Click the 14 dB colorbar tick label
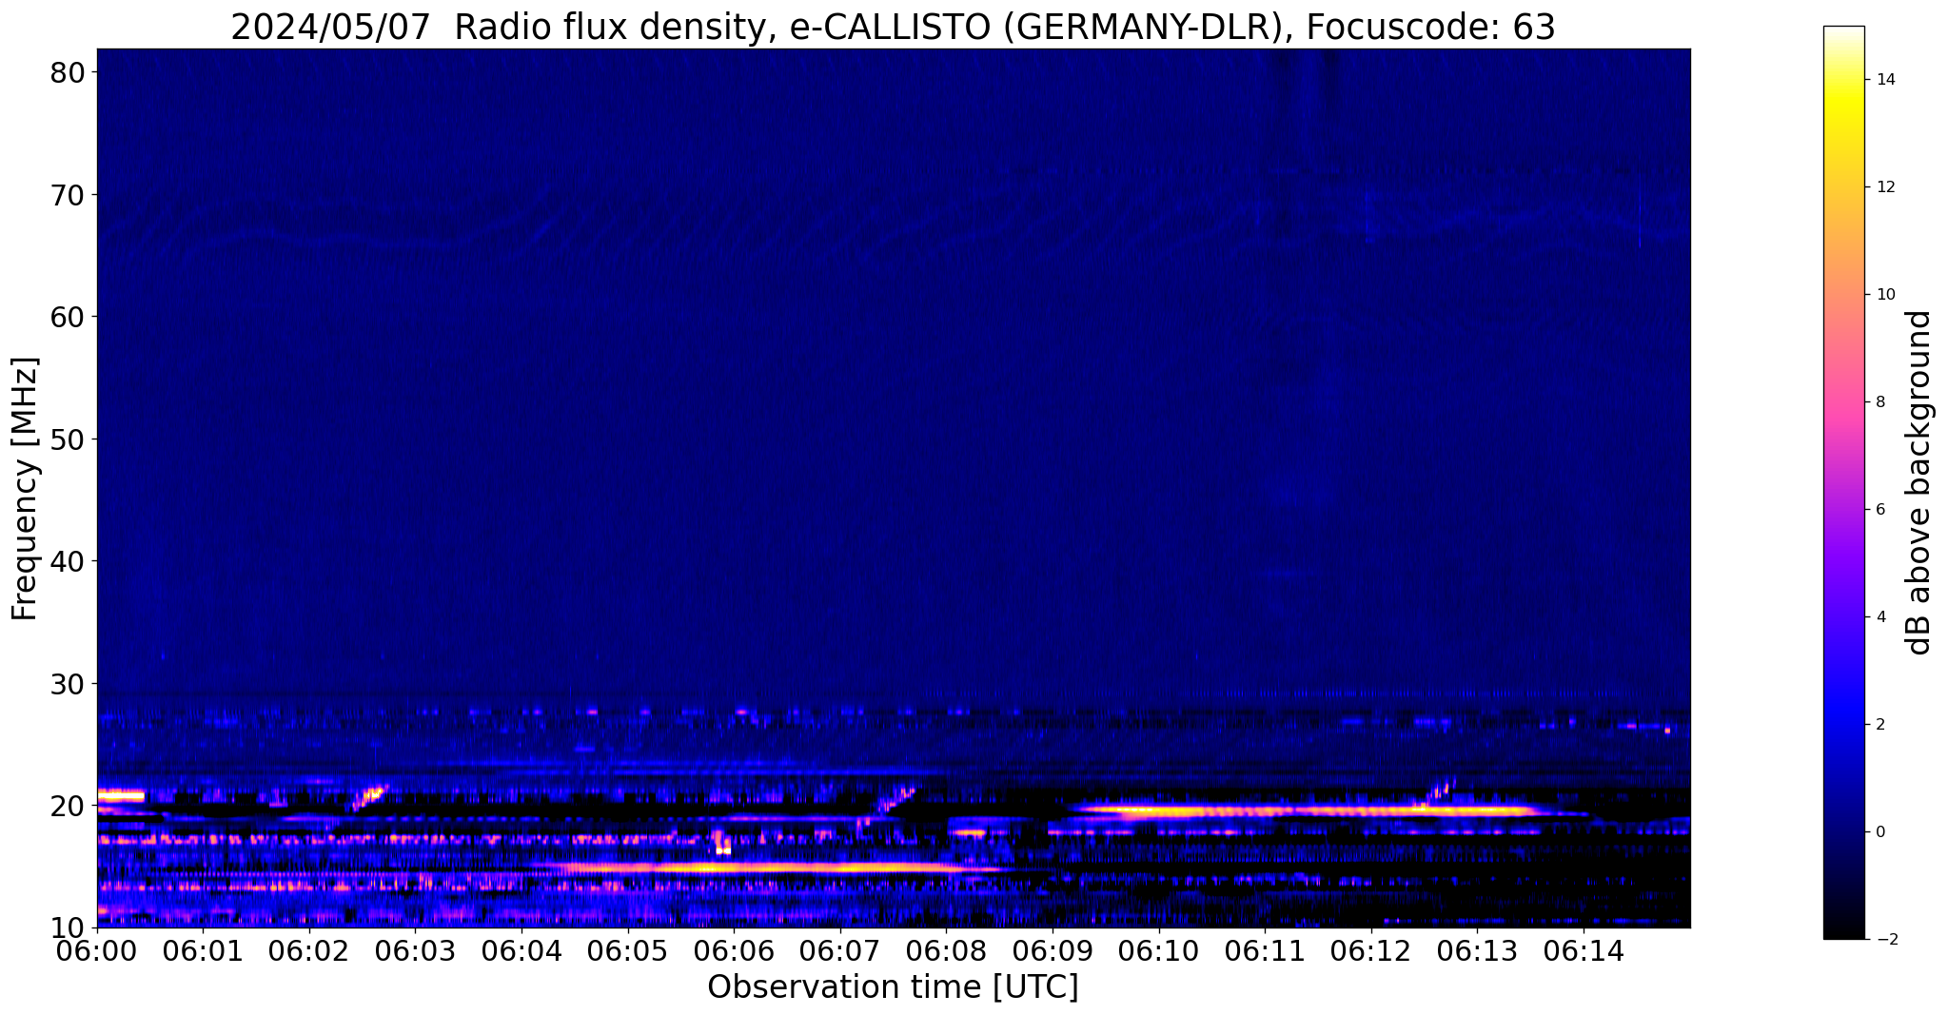The width and height of the screenshot is (1948, 1015). click(x=1885, y=80)
